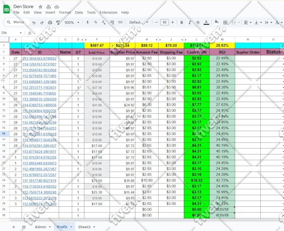
Task: Open the Admin tab dropdown arrow
Action: pyautogui.click(x=50, y=227)
